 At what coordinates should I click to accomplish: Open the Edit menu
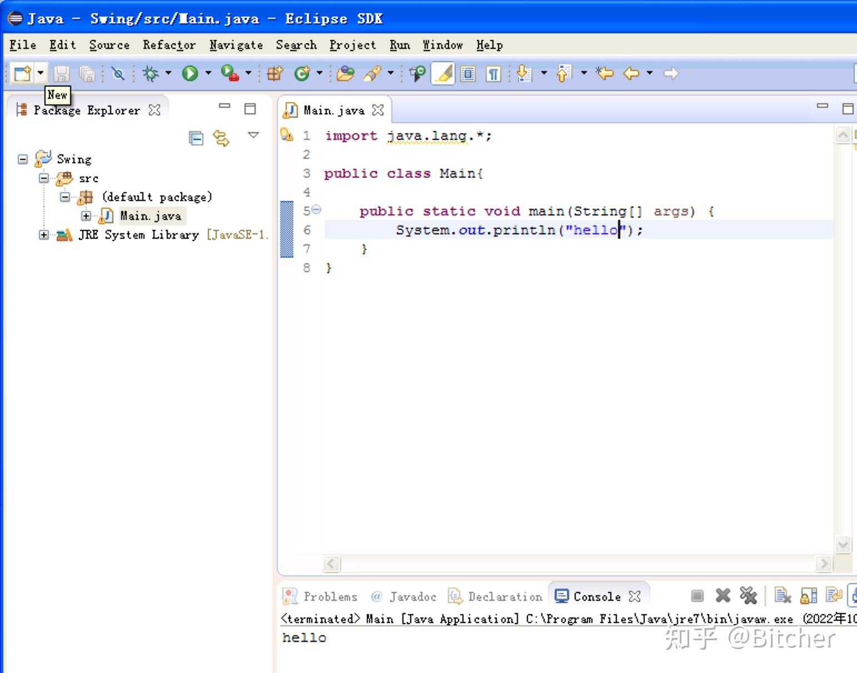[62, 45]
